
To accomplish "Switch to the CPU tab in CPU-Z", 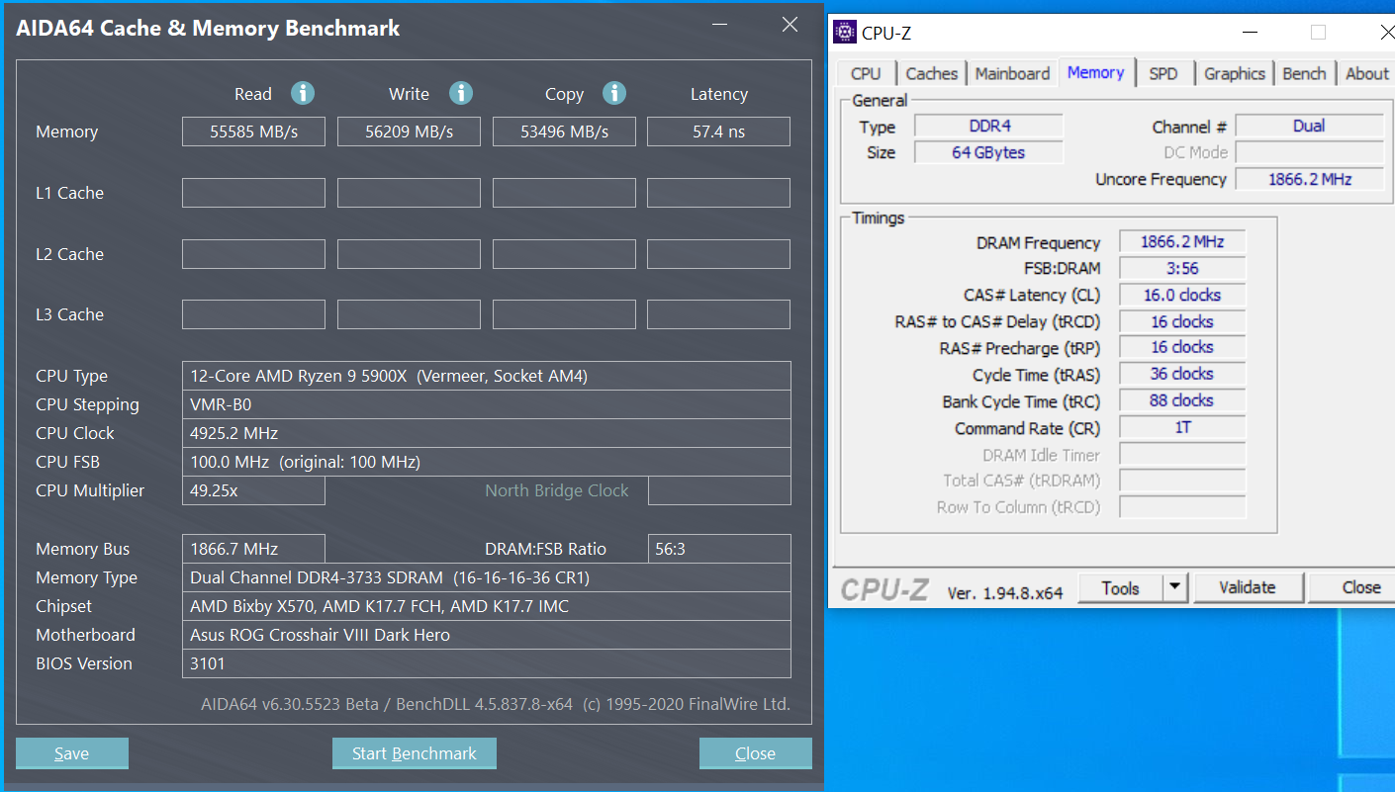I will [x=866, y=73].
